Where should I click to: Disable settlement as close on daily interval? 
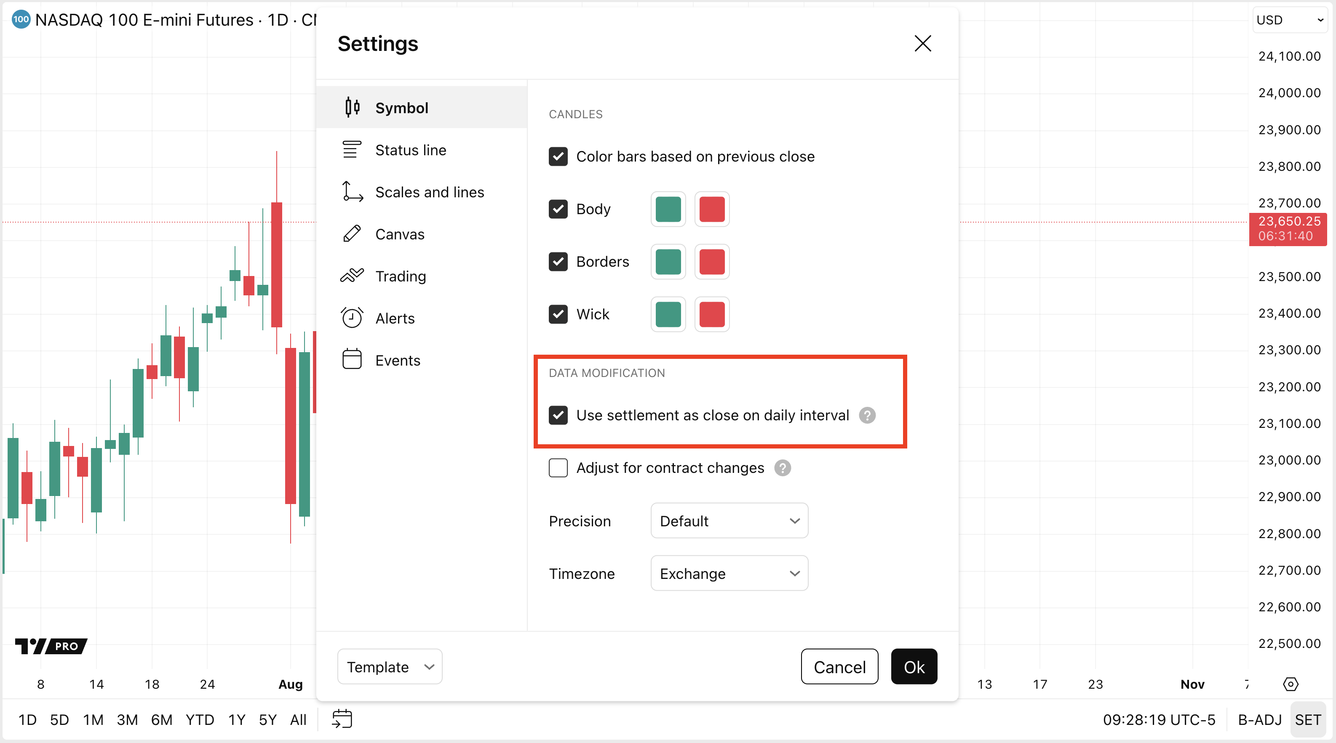click(x=558, y=415)
